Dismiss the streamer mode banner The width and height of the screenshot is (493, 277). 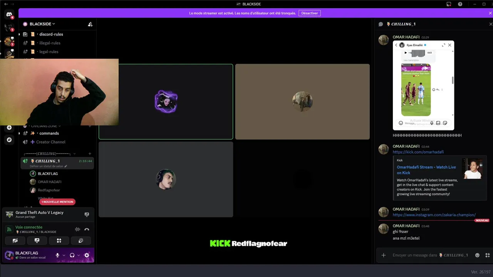point(490,13)
